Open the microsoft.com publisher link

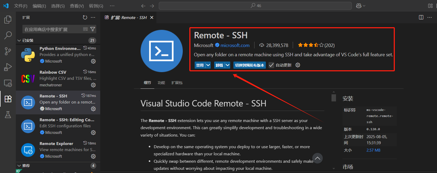click(x=235, y=45)
